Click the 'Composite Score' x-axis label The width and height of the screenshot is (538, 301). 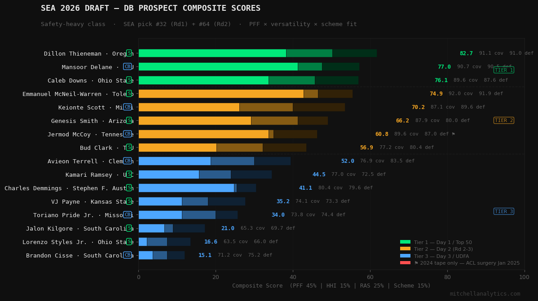pyautogui.click(x=257, y=286)
